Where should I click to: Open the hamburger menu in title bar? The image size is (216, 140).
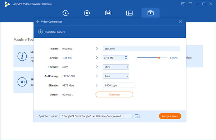(x=190, y=4)
